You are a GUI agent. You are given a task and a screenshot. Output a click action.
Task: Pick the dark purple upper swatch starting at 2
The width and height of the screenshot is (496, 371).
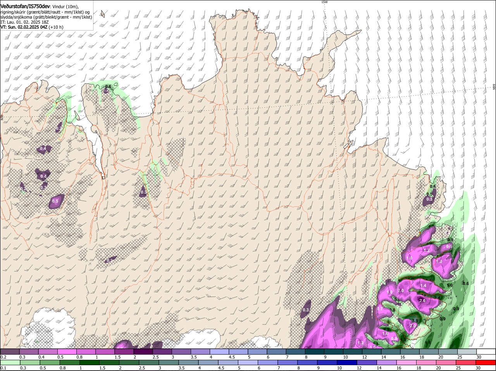(x=143, y=351)
